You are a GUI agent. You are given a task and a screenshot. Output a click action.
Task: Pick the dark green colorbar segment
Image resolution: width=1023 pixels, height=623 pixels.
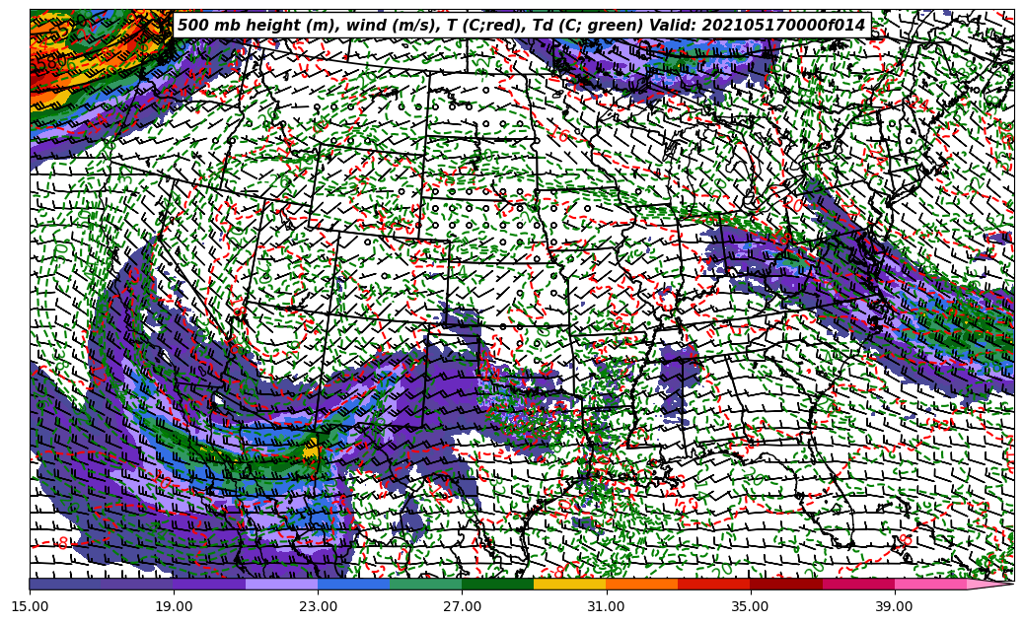(x=497, y=584)
